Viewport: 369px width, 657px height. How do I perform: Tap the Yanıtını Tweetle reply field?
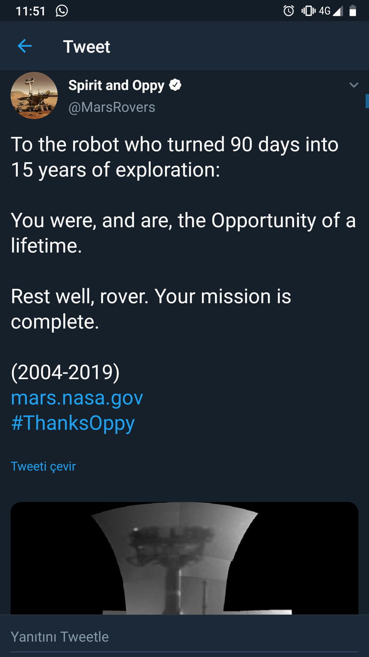tap(60, 637)
